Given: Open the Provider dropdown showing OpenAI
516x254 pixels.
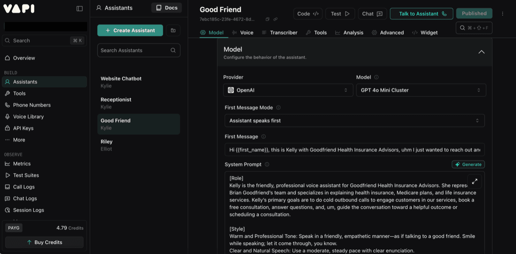Looking at the screenshot, I should click(x=288, y=90).
